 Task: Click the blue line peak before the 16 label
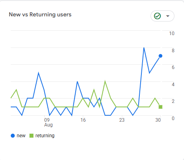coord(77,81)
